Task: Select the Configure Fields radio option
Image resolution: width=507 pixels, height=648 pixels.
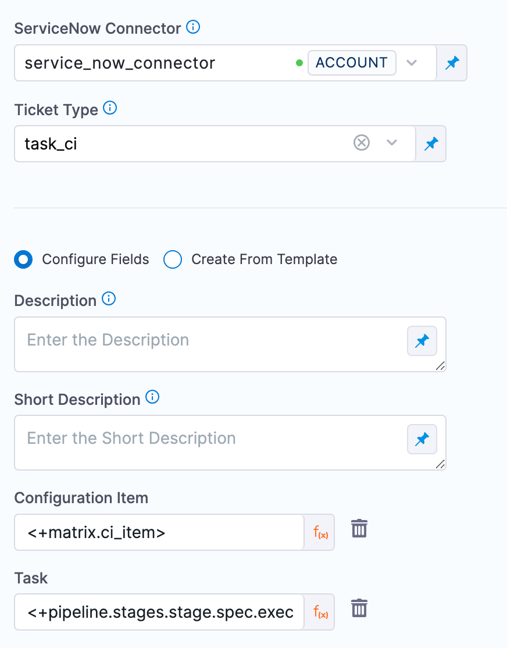Action: (24, 259)
